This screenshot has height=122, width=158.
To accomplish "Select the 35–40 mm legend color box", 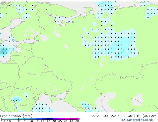I will click(x=62, y=119).
